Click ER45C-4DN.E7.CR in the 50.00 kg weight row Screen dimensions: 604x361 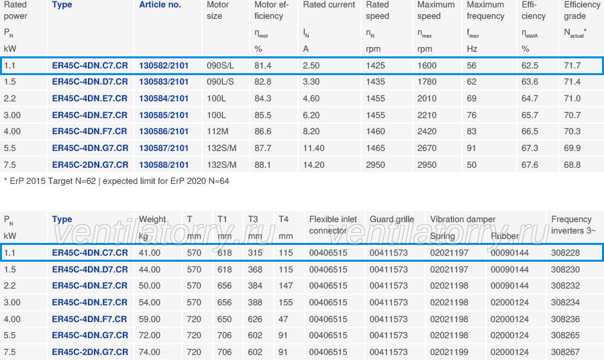(x=89, y=285)
